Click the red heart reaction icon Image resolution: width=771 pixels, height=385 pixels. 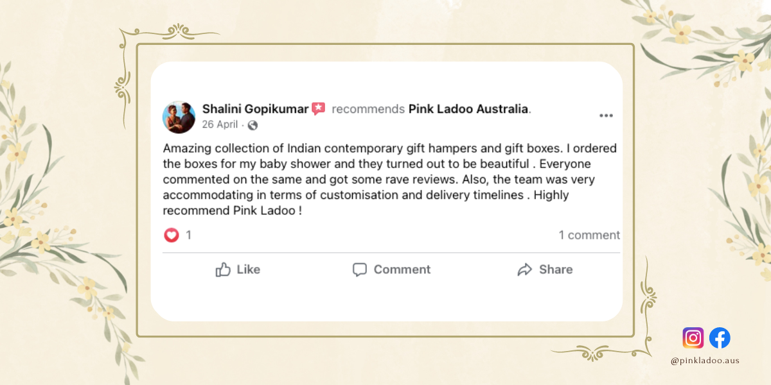point(172,235)
